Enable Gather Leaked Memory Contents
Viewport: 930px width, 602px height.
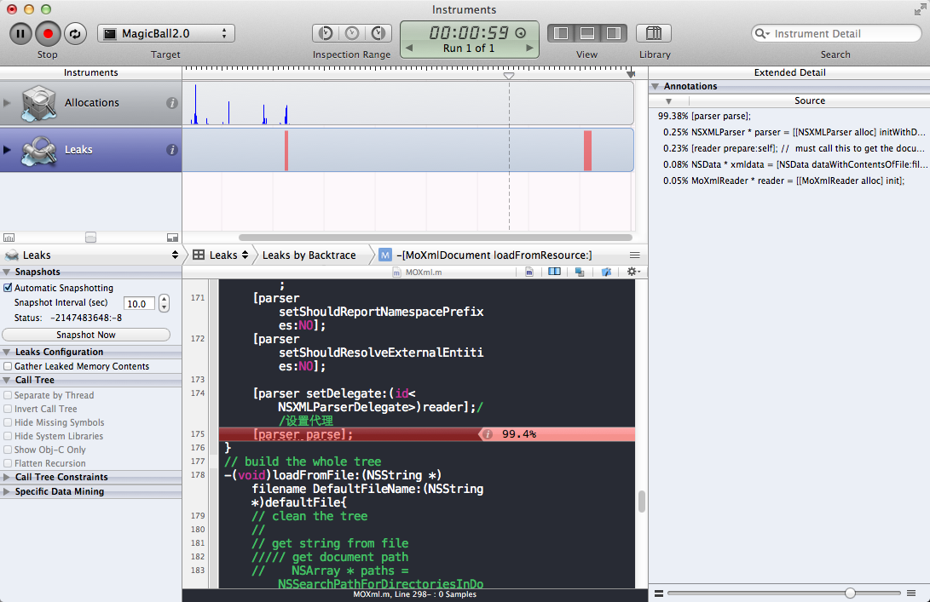(x=8, y=366)
